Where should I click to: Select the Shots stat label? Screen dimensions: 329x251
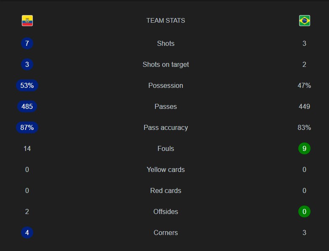click(x=166, y=43)
